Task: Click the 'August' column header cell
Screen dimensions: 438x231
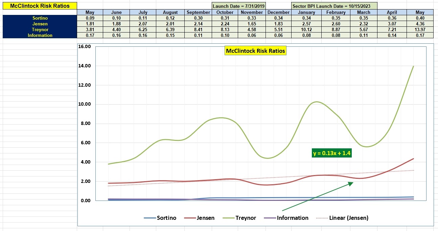Action: [170, 12]
